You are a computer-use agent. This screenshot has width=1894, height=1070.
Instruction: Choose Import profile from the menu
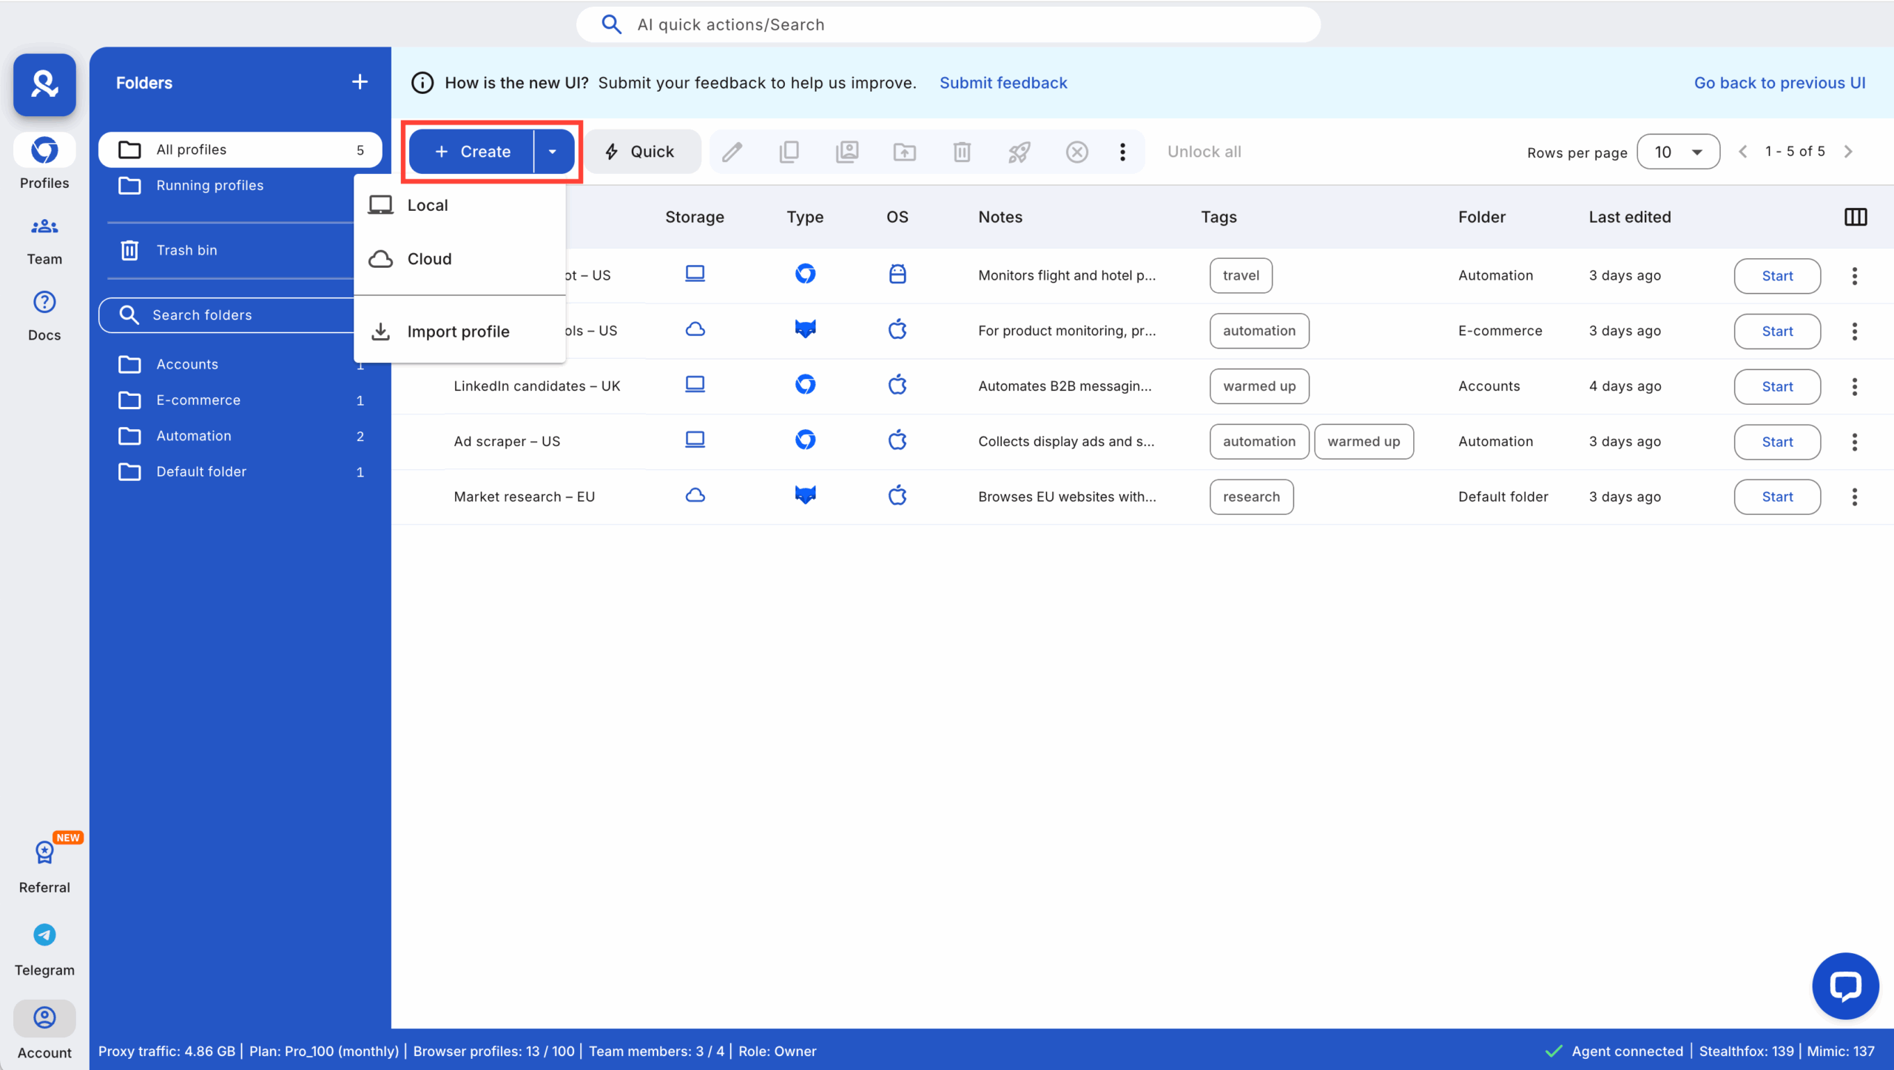click(458, 332)
